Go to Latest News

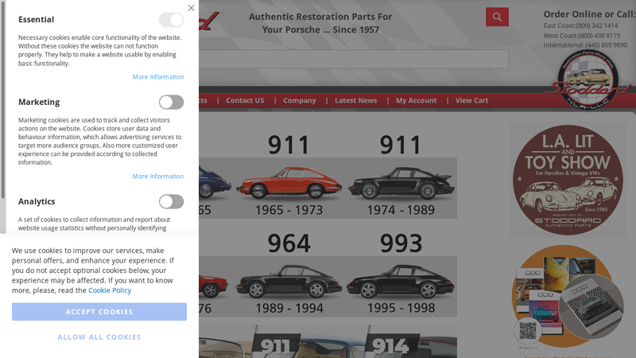click(355, 100)
